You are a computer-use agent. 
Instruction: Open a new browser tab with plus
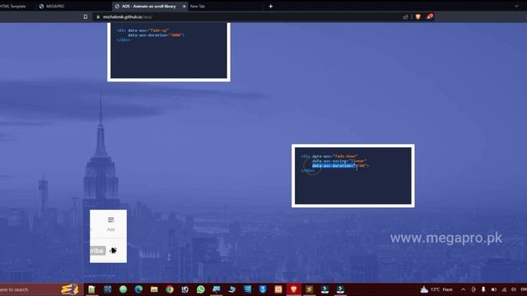(271, 6)
